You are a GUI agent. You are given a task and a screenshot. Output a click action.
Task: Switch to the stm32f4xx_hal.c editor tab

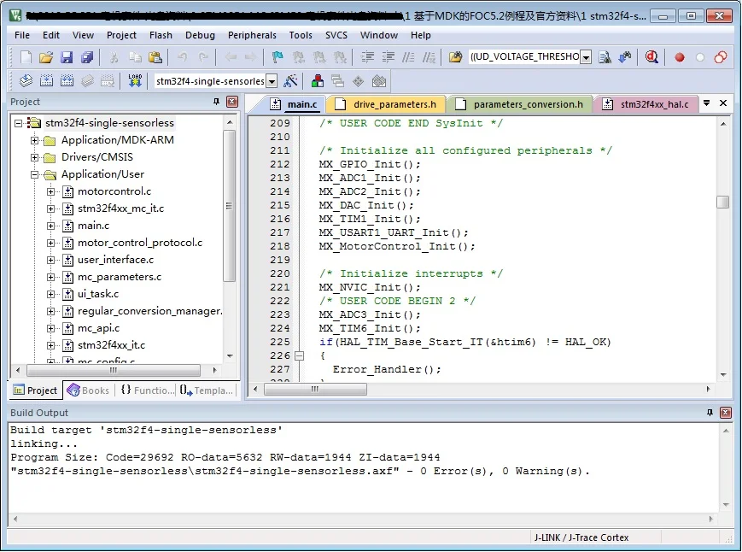tap(646, 104)
